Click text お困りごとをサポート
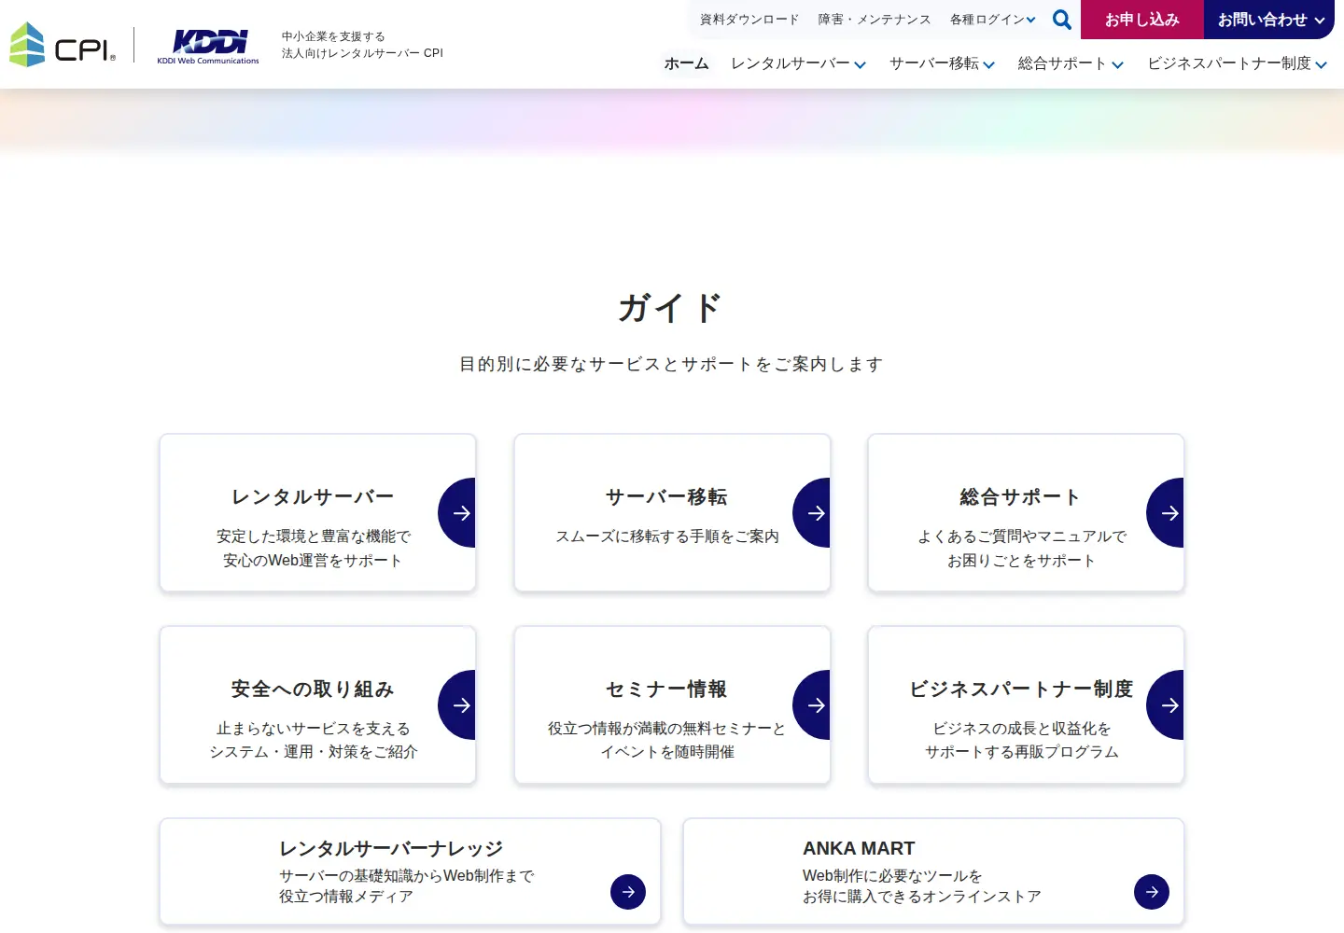 coord(1021,561)
